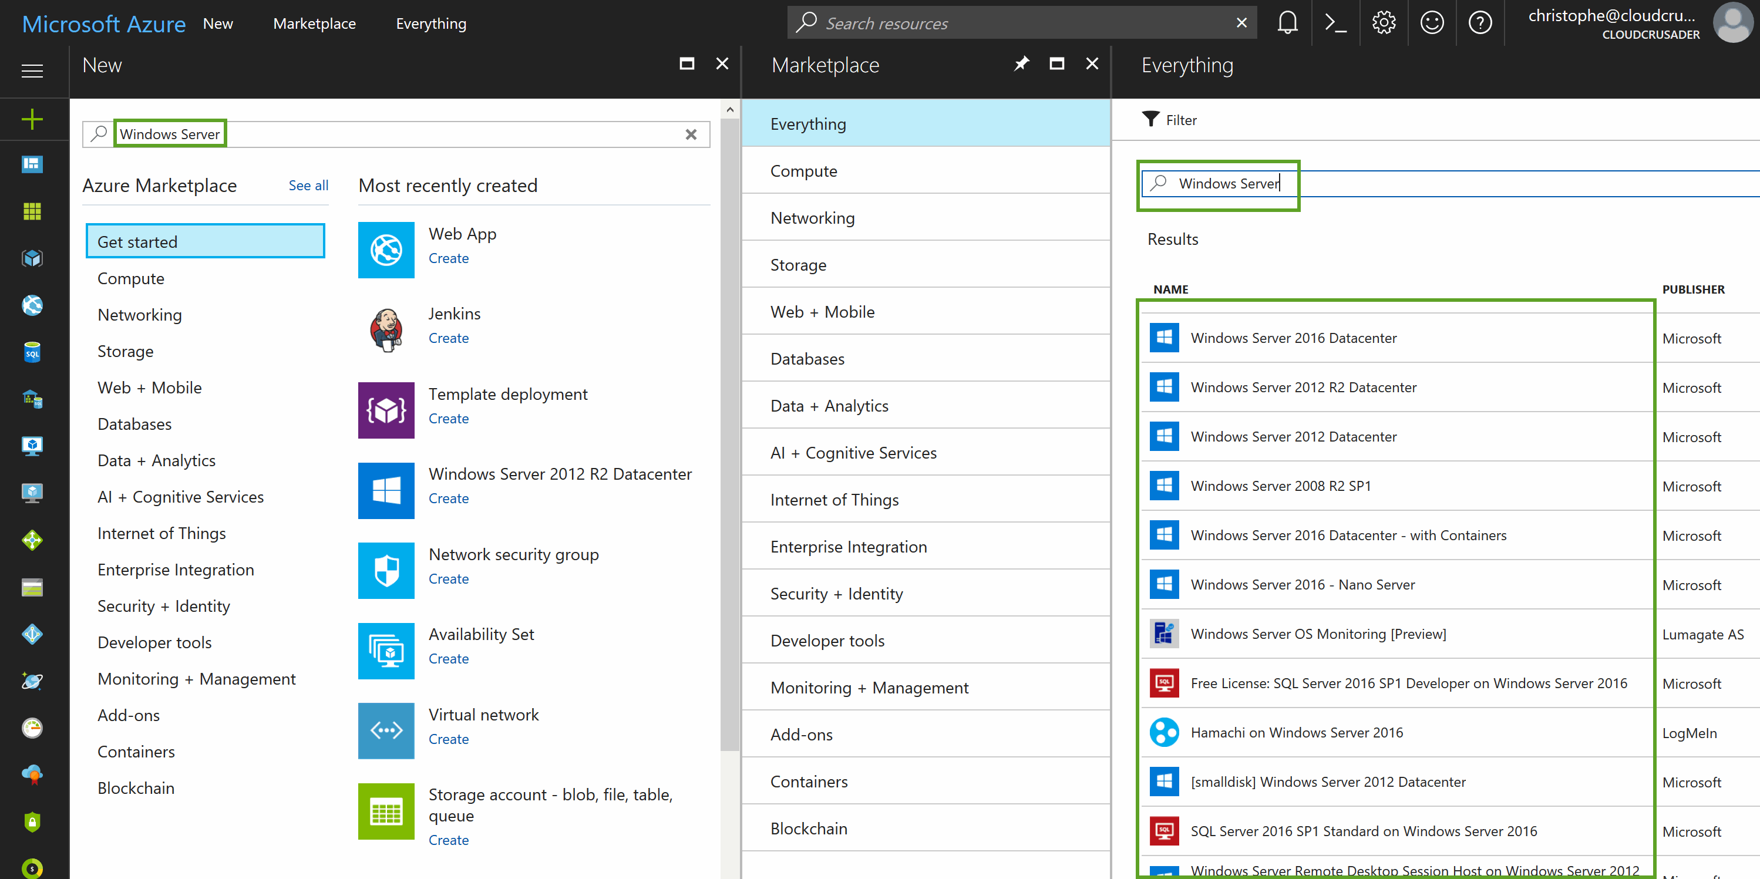Click the Marketplace breadcrumb in the top bar
Viewport: 1760px width, 879px height.
314,24
